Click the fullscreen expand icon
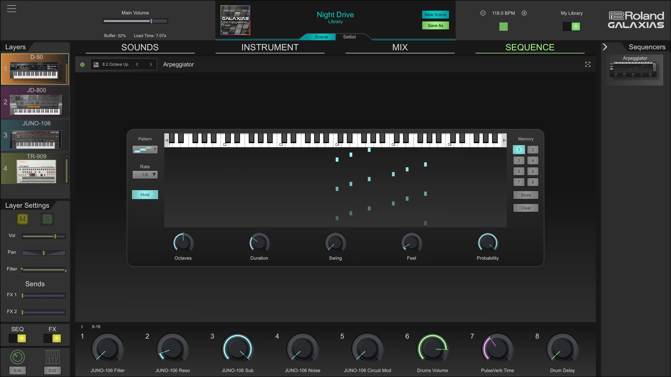Screen dimensions: 671x377 pyautogui.click(x=587, y=65)
